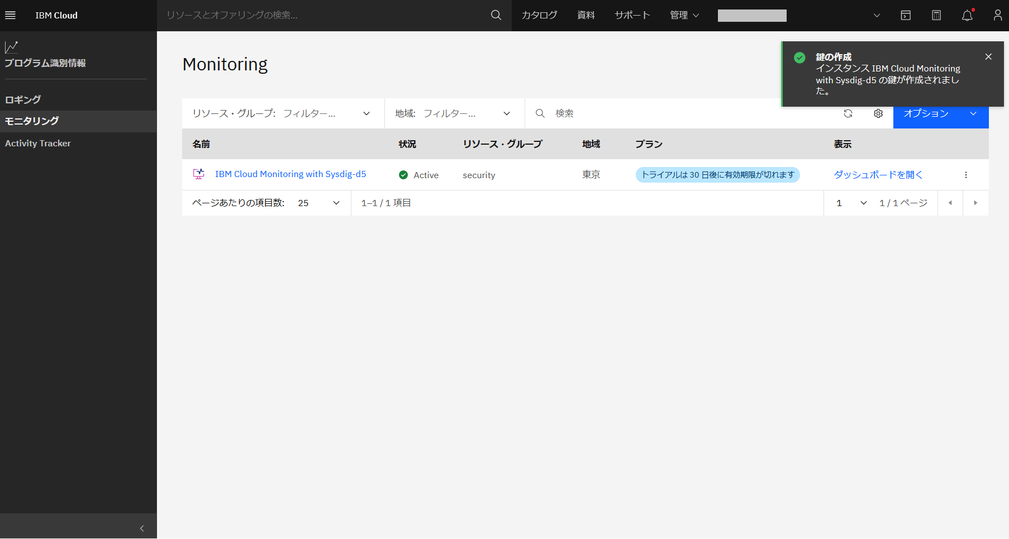Open the user profile icon
The height and width of the screenshot is (539, 1009).
[998, 15]
